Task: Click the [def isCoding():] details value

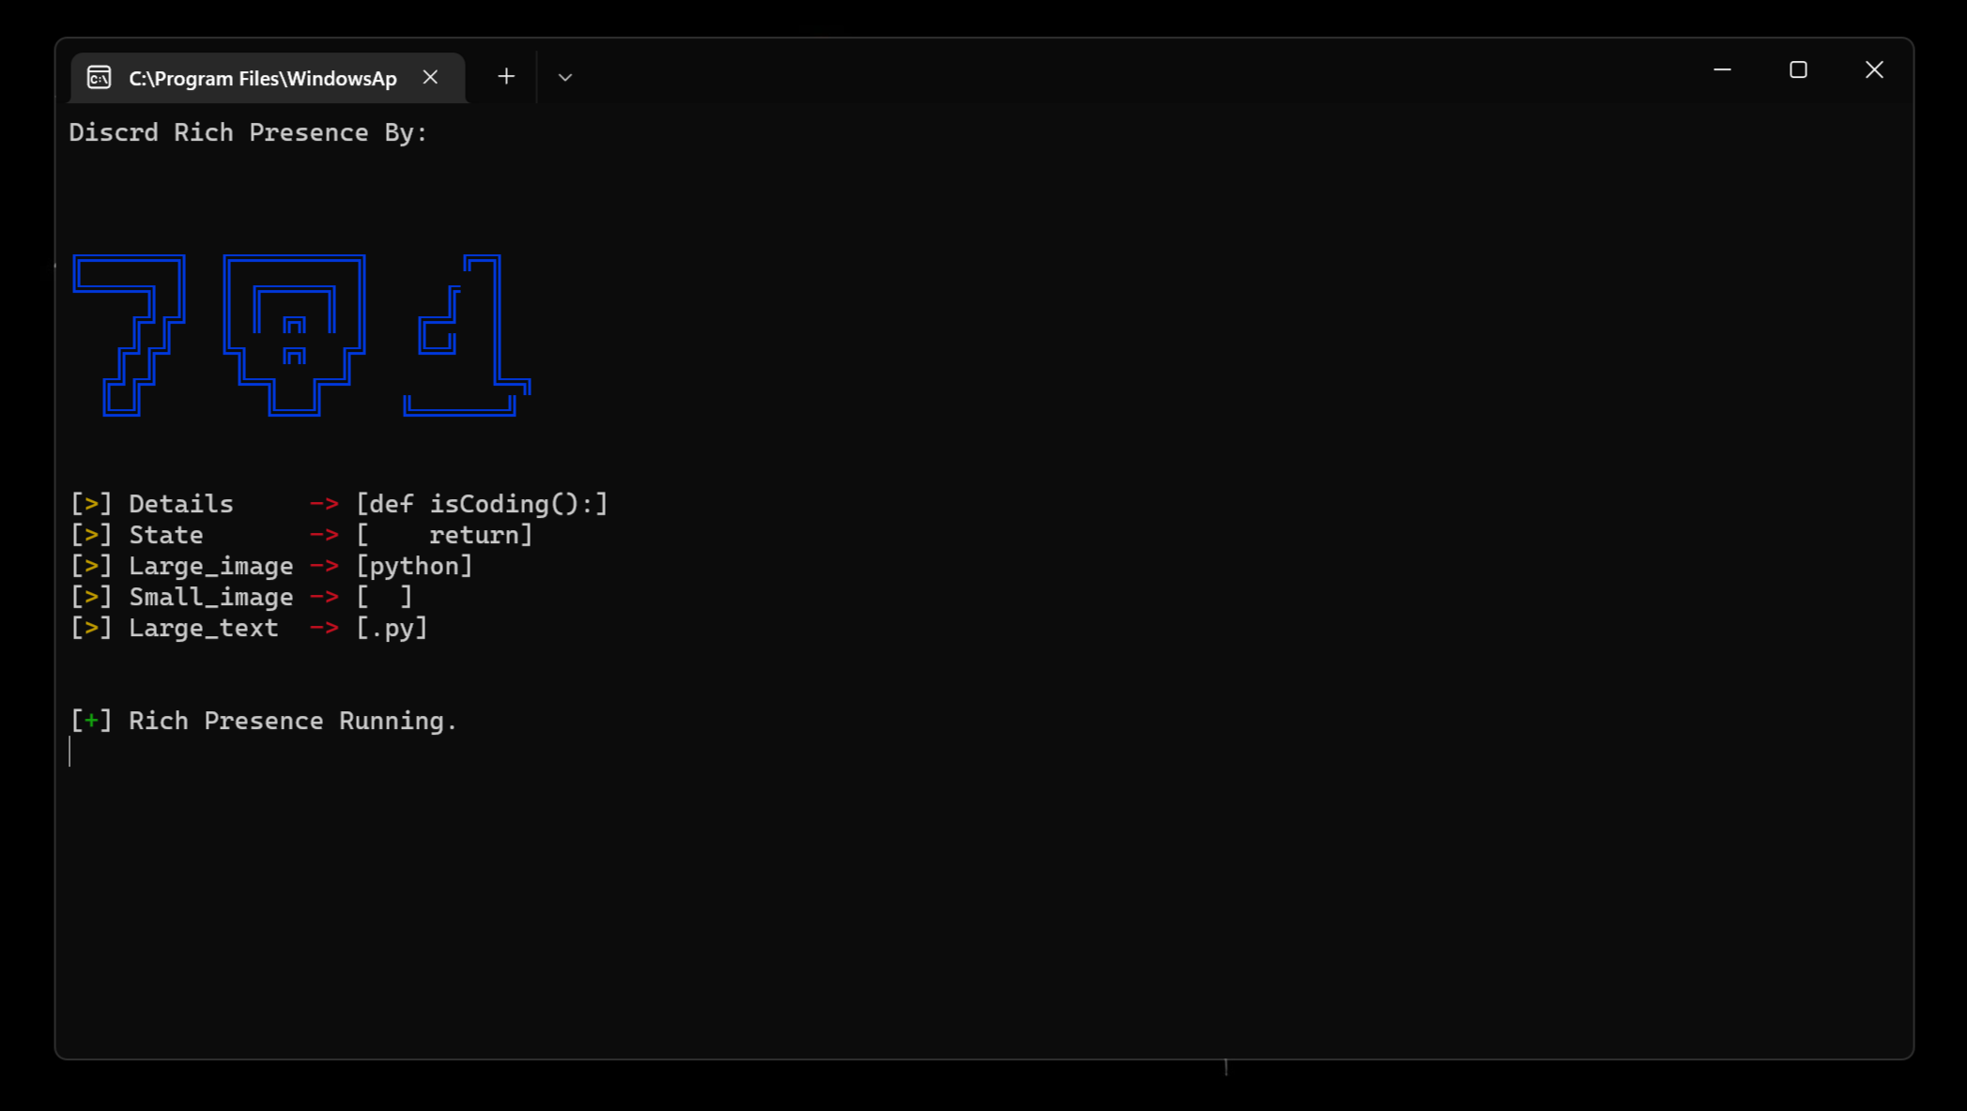Action: [482, 503]
